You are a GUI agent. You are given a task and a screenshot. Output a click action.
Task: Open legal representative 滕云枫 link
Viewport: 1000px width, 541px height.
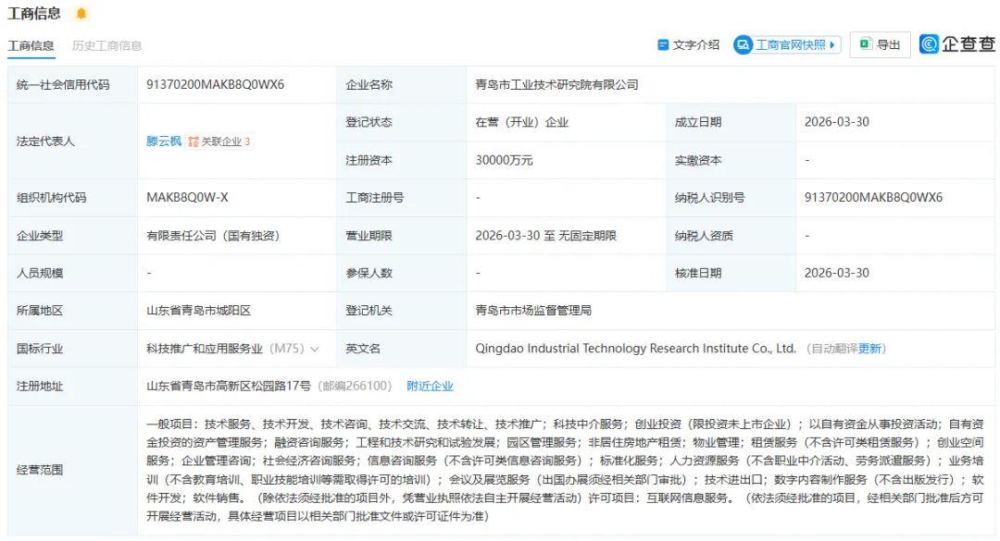(164, 141)
